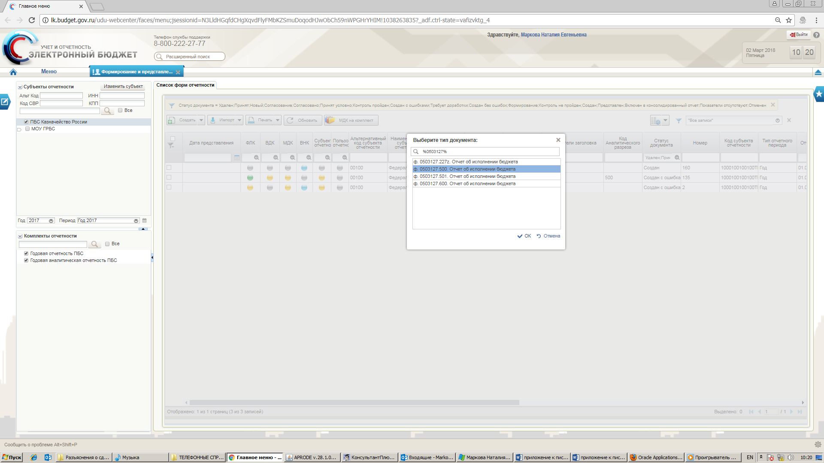Click the document type search field
Image resolution: width=824 pixels, height=463 pixels.
tap(489, 152)
